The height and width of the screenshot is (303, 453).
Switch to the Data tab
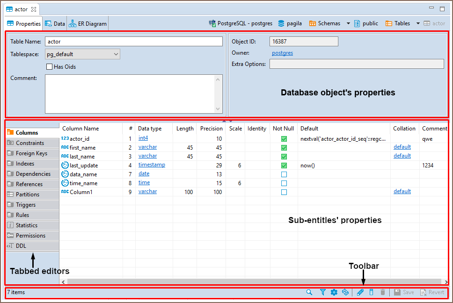coord(55,23)
